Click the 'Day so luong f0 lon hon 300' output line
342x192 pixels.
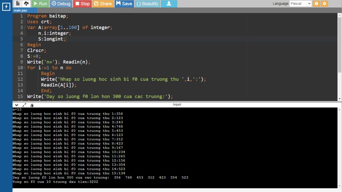tap(100, 177)
